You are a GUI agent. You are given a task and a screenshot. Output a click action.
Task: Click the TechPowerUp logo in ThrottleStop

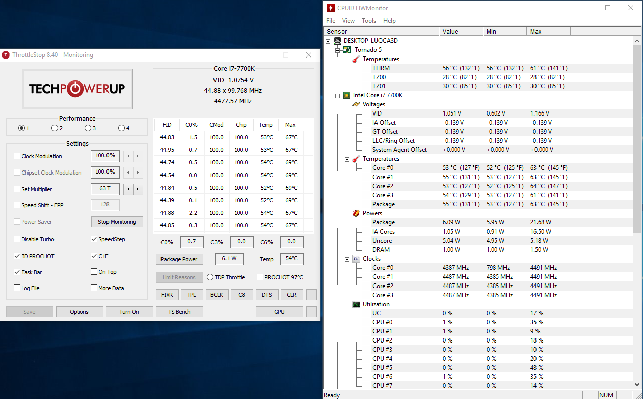tap(77, 89)
